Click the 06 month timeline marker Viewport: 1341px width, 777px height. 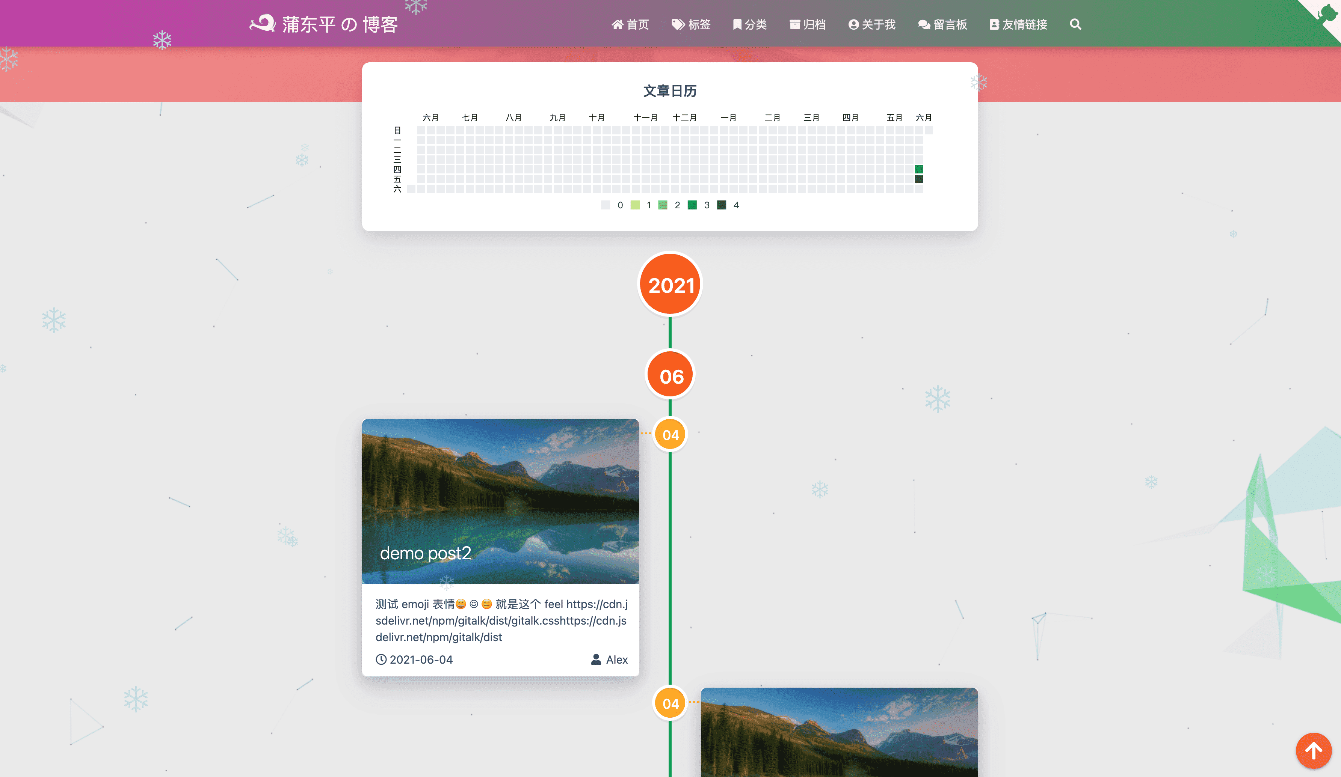[x=670, y=376]
